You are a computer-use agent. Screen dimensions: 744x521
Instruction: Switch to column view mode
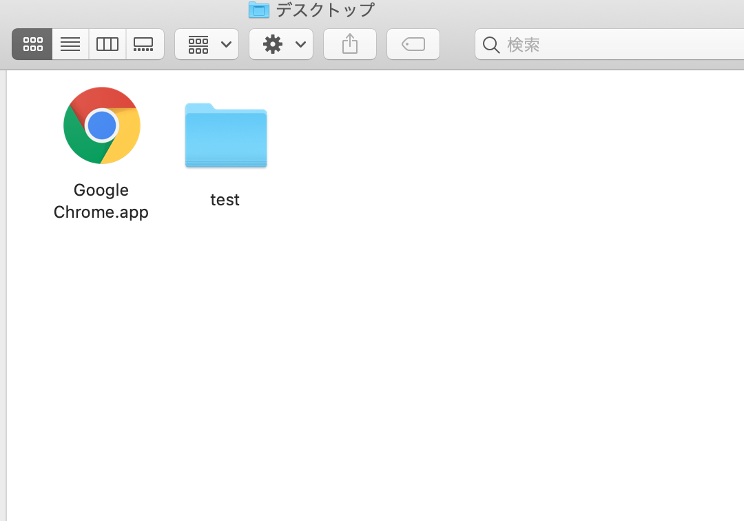[107, 44]
